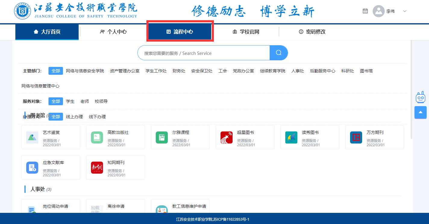This screenshot has height=224, width=429.
Task: Select 学生 under 服务对象 filter
Action: [x=70, y=101]
